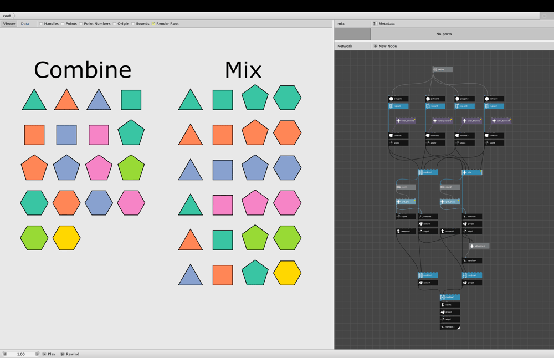Click the group4 node
The image size is (554, 358).
click(428, 283)
